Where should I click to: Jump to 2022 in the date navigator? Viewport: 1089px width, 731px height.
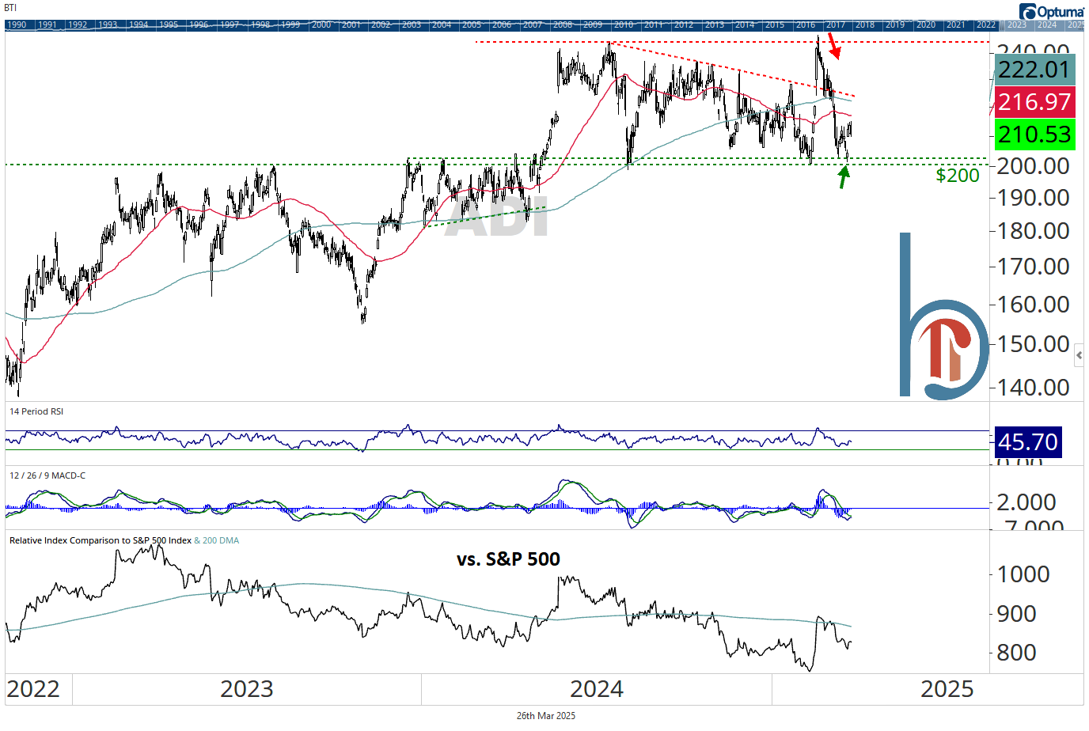[986, 25]
